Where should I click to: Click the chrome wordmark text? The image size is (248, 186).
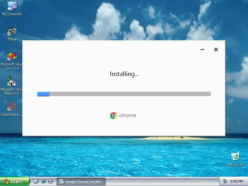(127, 115)
